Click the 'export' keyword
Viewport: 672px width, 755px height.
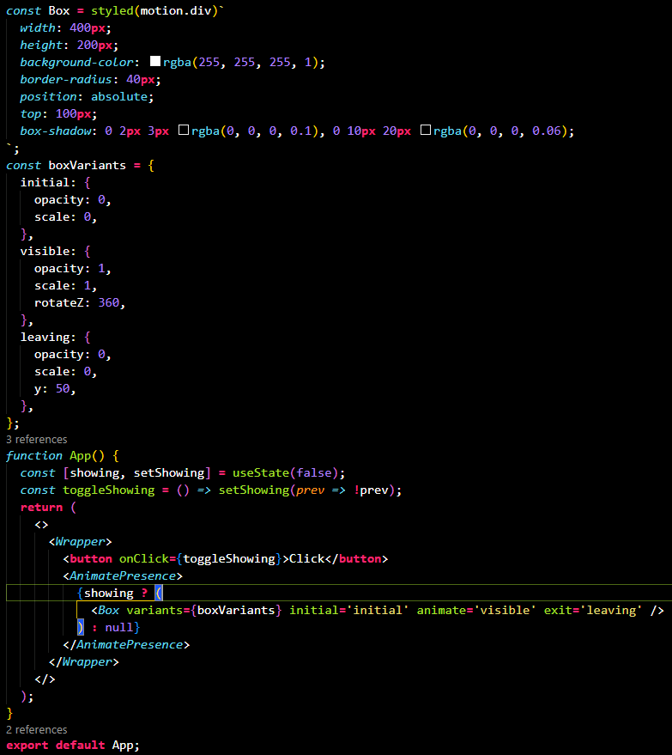pos(27,746)
